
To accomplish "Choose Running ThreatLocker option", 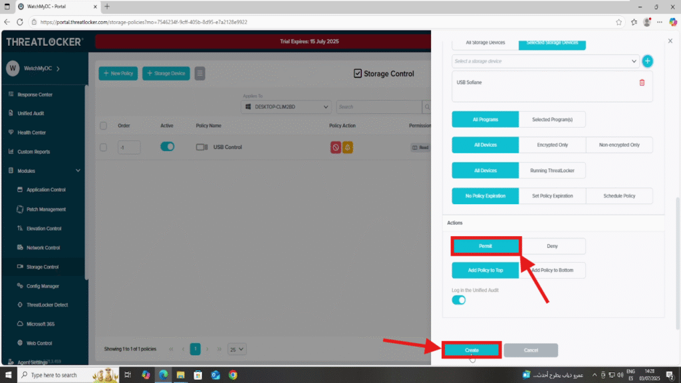I will 552,171.
